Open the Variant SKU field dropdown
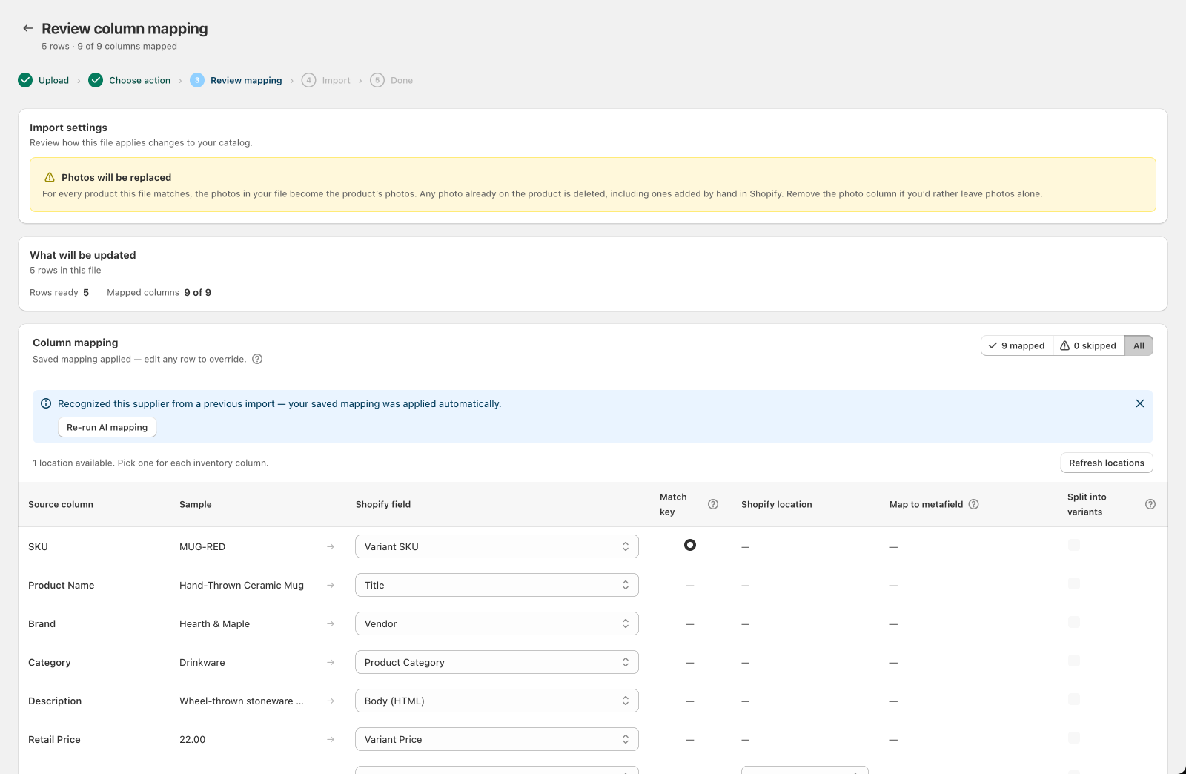This screenshot has width=1186, height=774. (497, 546)
